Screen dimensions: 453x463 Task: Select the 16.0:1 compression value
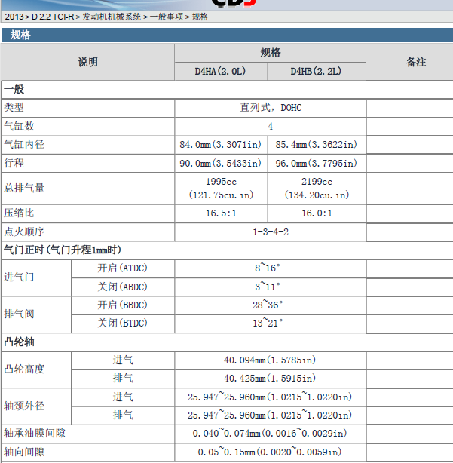(317, 213)
